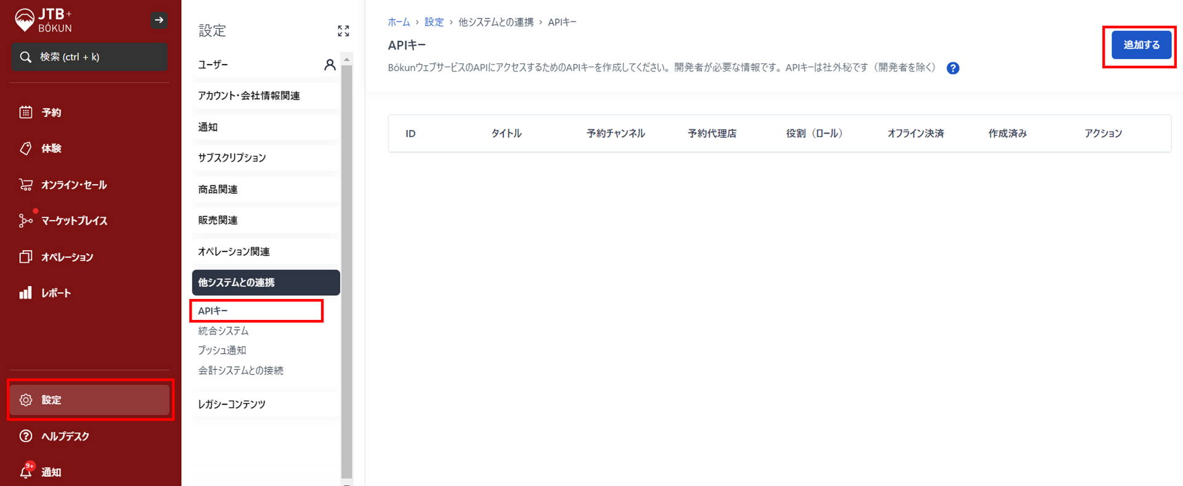Click the オペレーション copy icon

click(26, 257)
